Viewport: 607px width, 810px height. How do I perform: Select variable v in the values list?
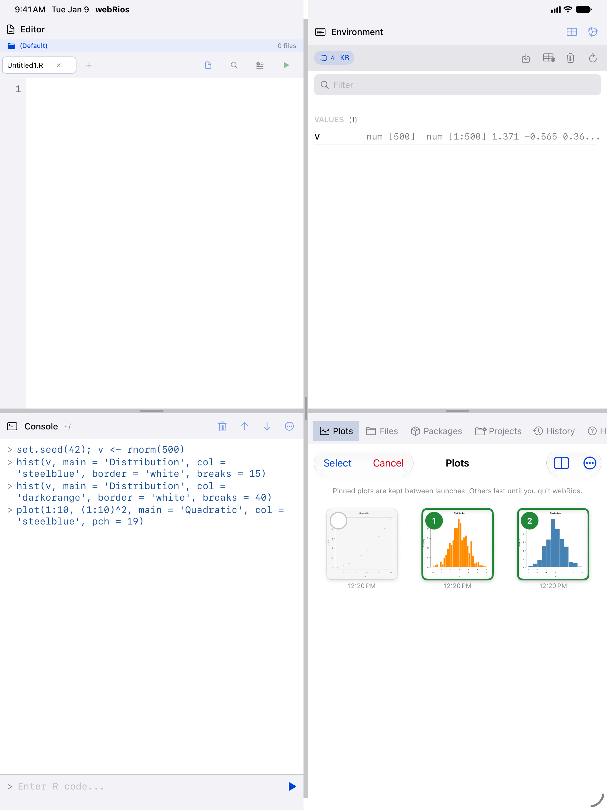click(x=457, y=137)
